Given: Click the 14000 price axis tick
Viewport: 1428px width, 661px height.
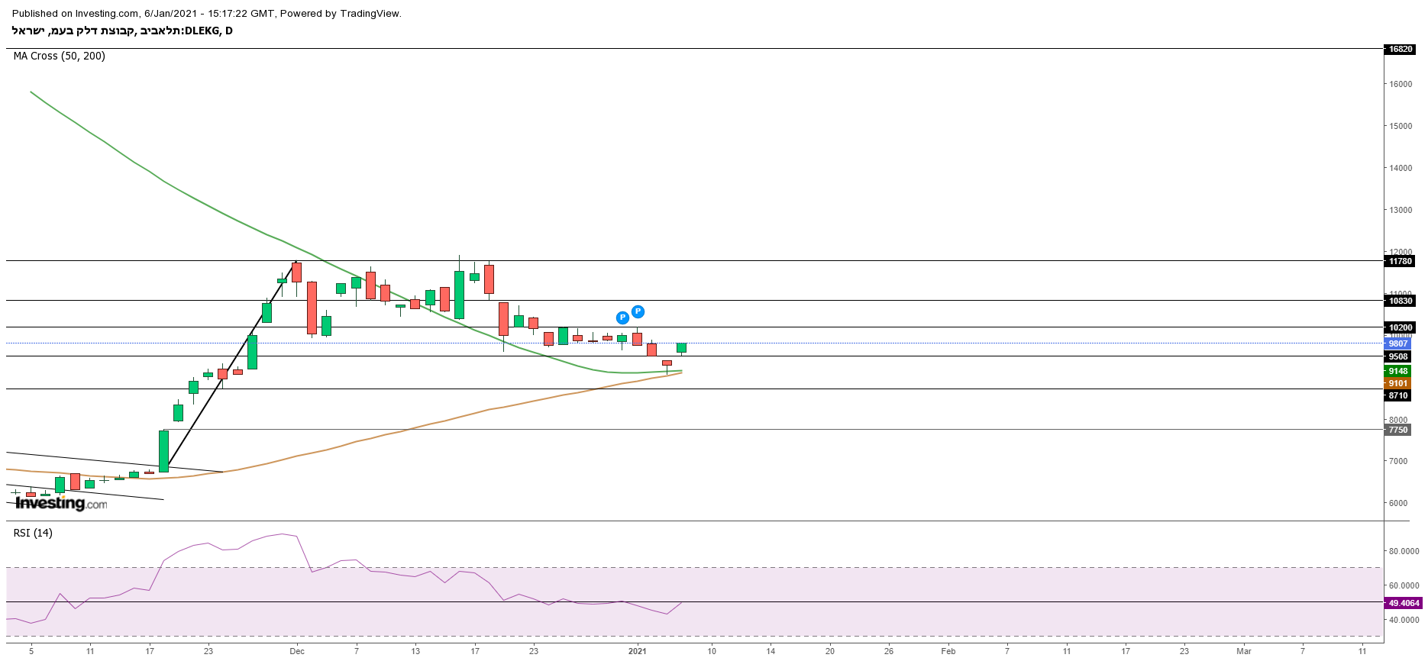Looking at the screenshot, I should pyautogui.click(x=1401, y=168).
